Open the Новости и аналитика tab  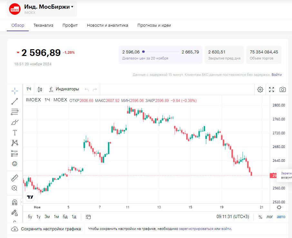(107, 25)
